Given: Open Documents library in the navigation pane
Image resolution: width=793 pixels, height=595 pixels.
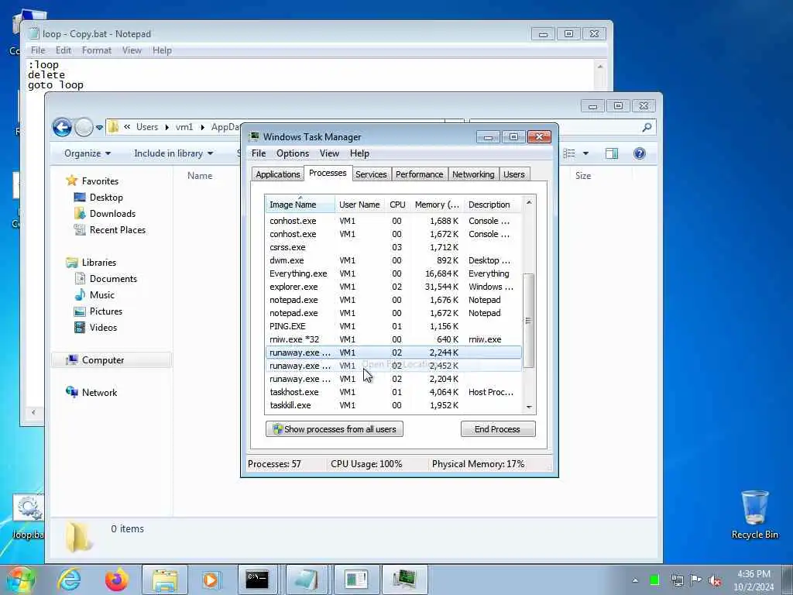Looking at the screenshot, I should [x=113, y=279].
